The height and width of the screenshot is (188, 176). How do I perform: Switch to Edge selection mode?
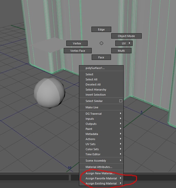(101, 29)
